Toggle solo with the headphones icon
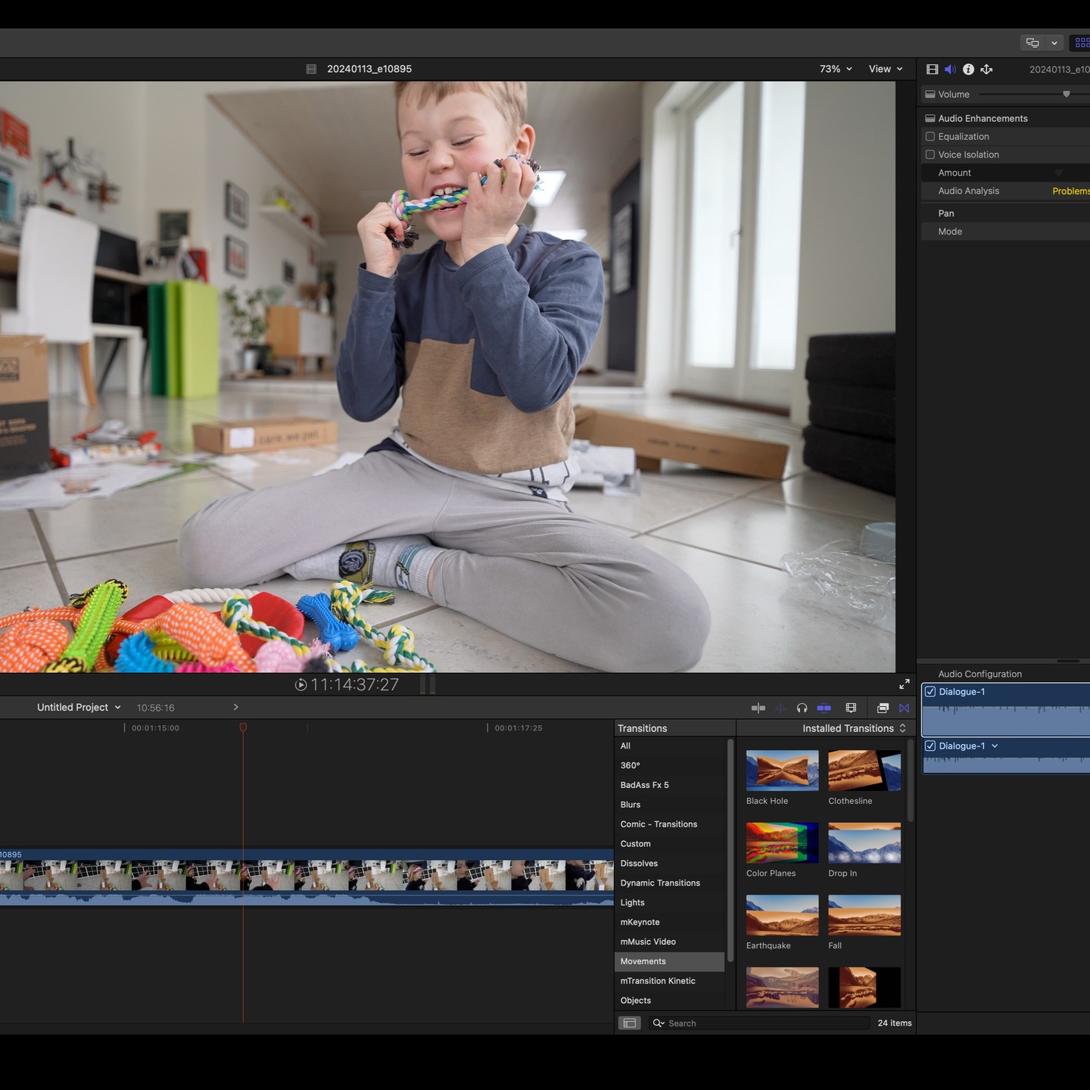Screen dimensions: 1090x1090 click(802, 708)
